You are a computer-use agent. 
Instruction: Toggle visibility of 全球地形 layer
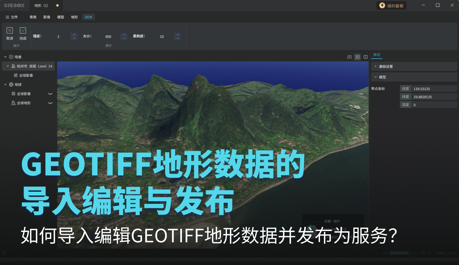point(50,103)
